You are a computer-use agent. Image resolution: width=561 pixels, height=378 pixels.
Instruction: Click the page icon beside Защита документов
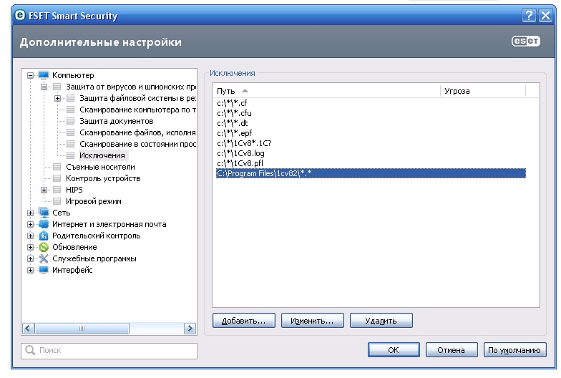click(70, 121)
